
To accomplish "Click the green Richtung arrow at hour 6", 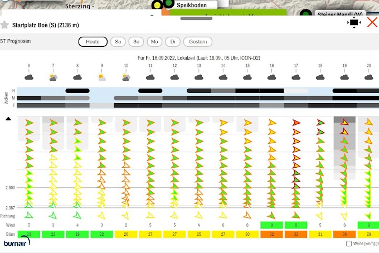I will pos(29,215).
